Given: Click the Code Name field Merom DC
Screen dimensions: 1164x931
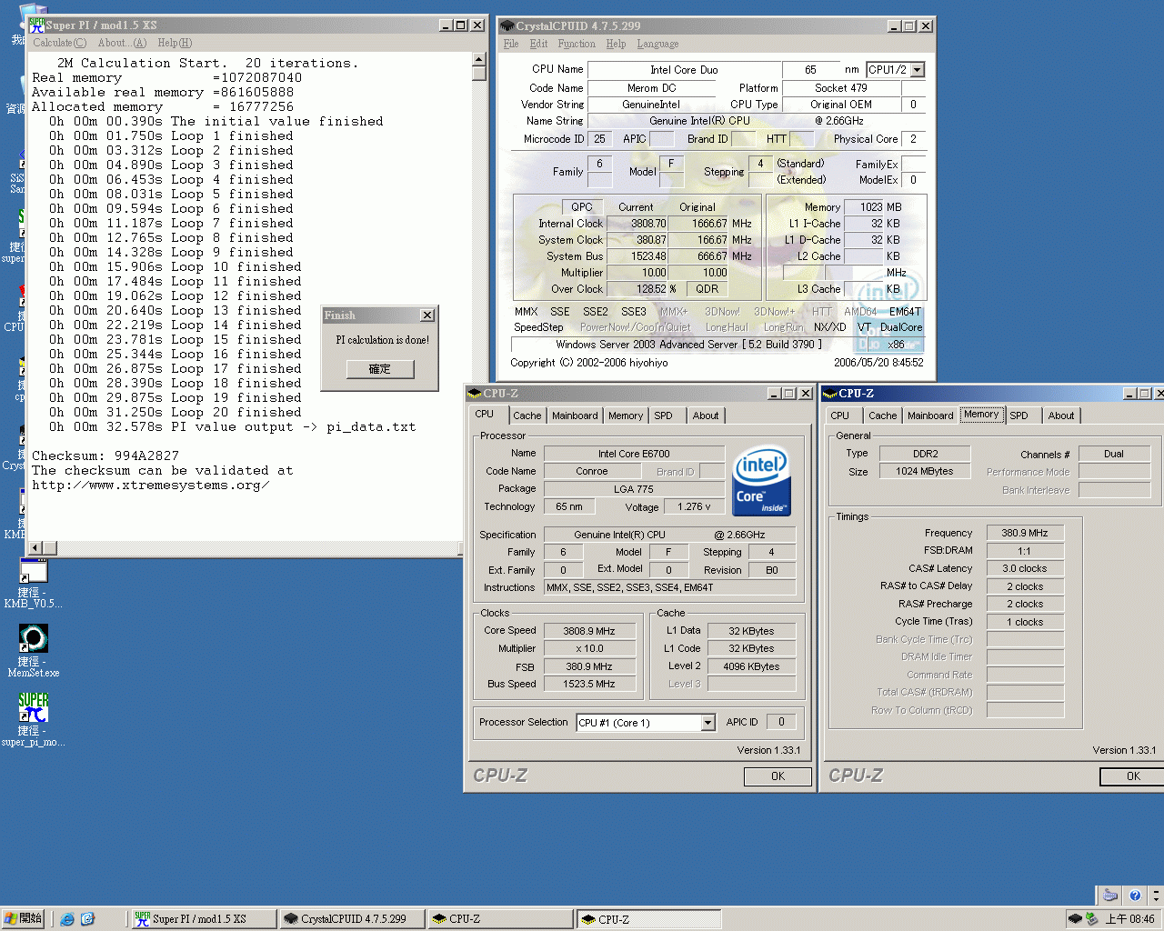Looking at the screenshot, I should [652, 88].
